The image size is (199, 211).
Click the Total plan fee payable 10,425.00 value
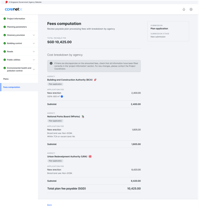click(x=134, y=188)
